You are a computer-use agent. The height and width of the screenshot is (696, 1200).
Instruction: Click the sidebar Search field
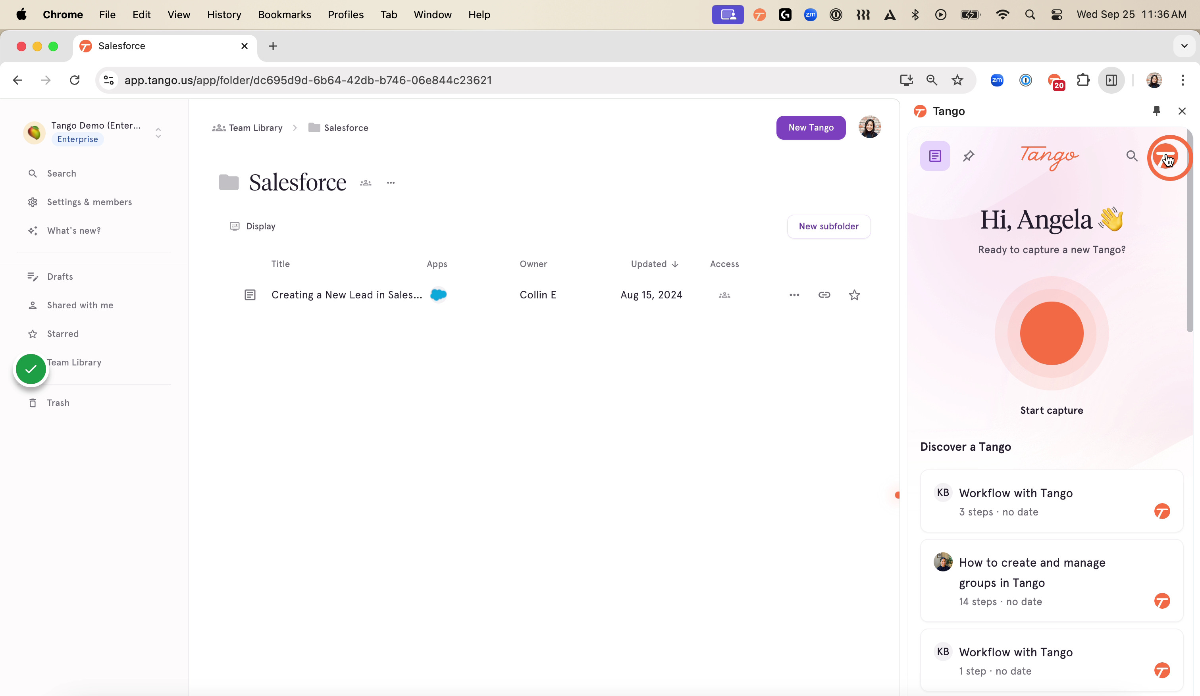click(62, 173)
